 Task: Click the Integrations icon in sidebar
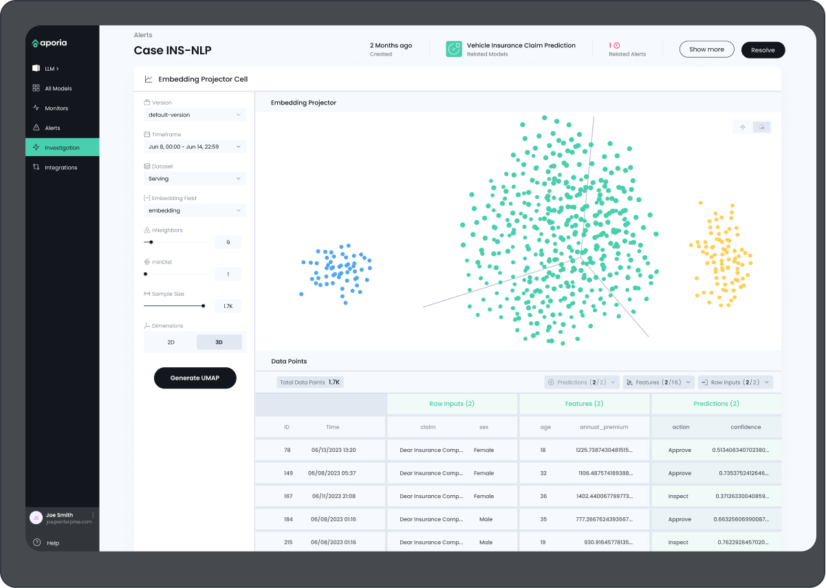[x=36, y=167]
